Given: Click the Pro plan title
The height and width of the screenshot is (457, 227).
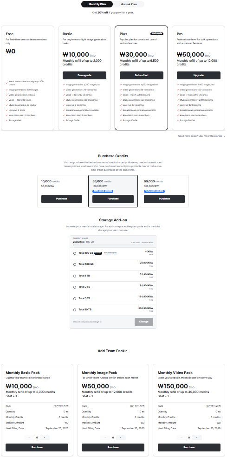Looking at the screenshot, I should [180, 34].
